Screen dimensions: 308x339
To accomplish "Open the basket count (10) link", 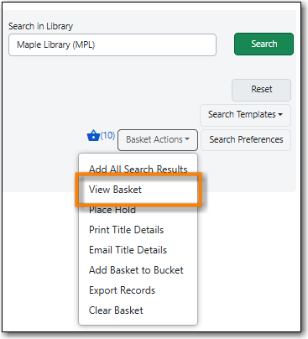I will (x=107, y=135).
